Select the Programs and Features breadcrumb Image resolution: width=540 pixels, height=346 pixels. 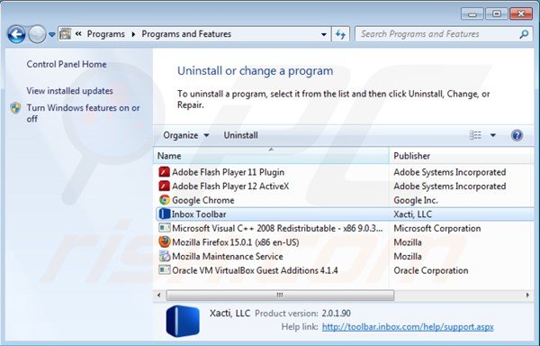pyautogui.click(x=186, y=34)
